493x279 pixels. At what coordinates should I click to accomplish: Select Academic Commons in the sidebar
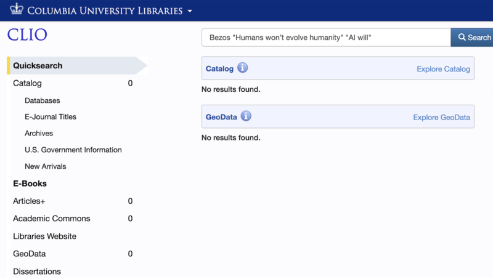[x=52, y=219]
